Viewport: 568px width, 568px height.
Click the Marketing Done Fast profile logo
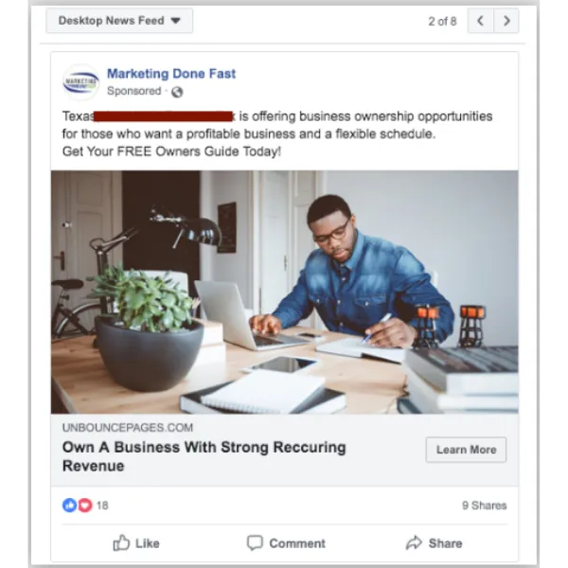[80, 82]
